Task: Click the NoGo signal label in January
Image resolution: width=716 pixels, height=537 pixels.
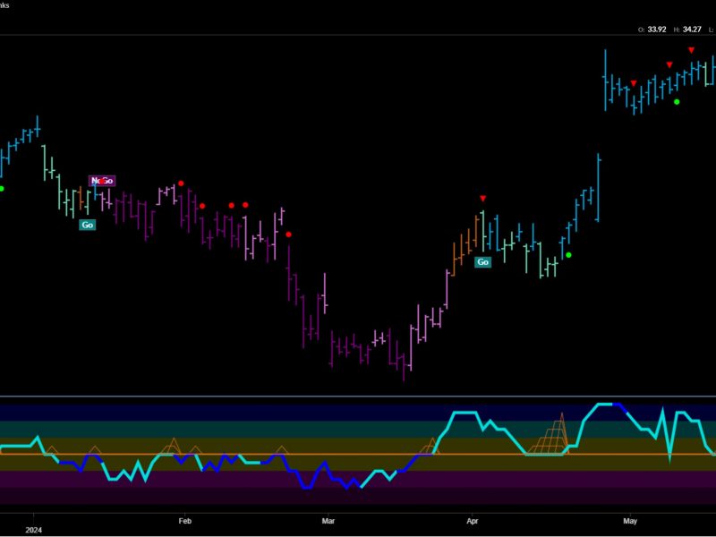Action: [x=102, y=181]
